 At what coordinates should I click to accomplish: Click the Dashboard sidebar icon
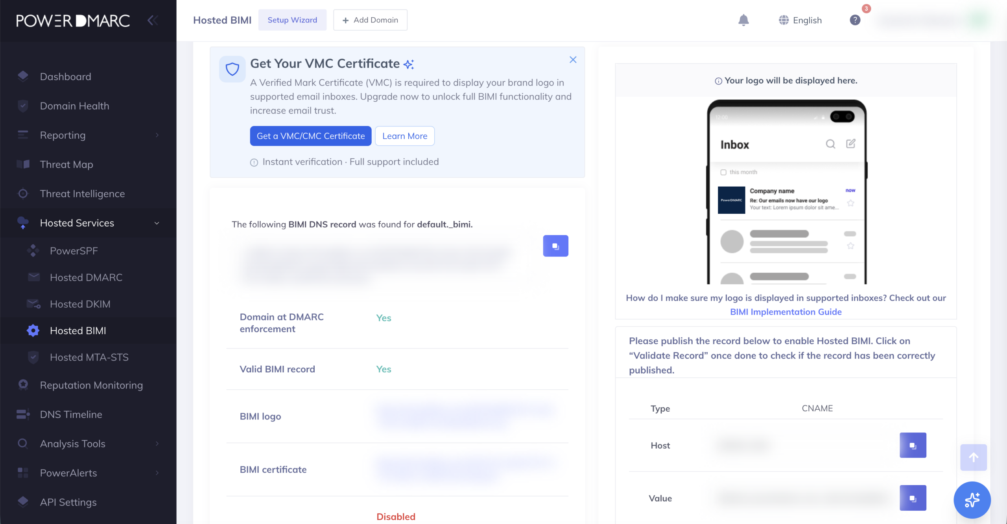coord(23,76)
